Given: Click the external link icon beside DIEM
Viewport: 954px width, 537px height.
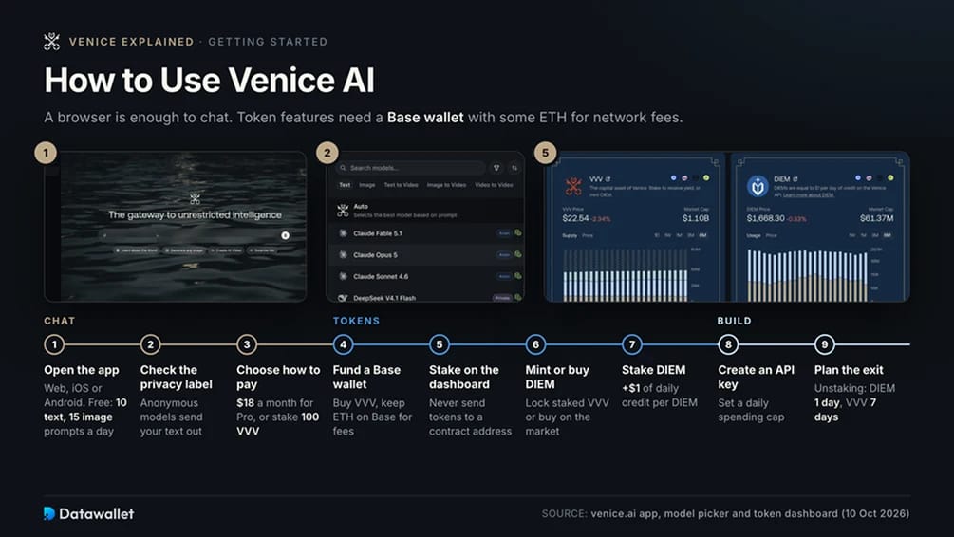Looking at the screenshot, I should pyautogui.click(x=795, y=179).
